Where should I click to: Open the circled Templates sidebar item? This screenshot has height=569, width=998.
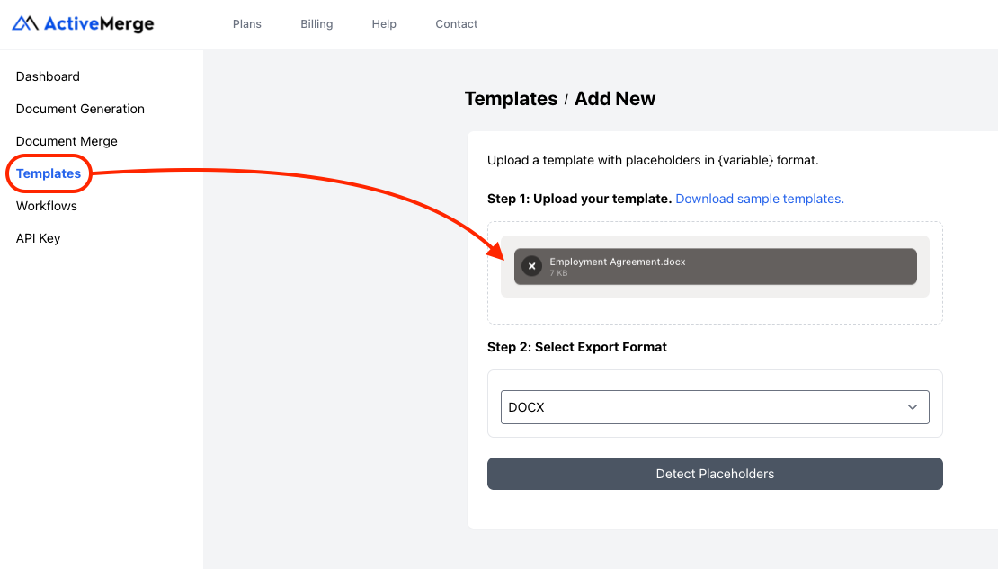coord(46,173)
